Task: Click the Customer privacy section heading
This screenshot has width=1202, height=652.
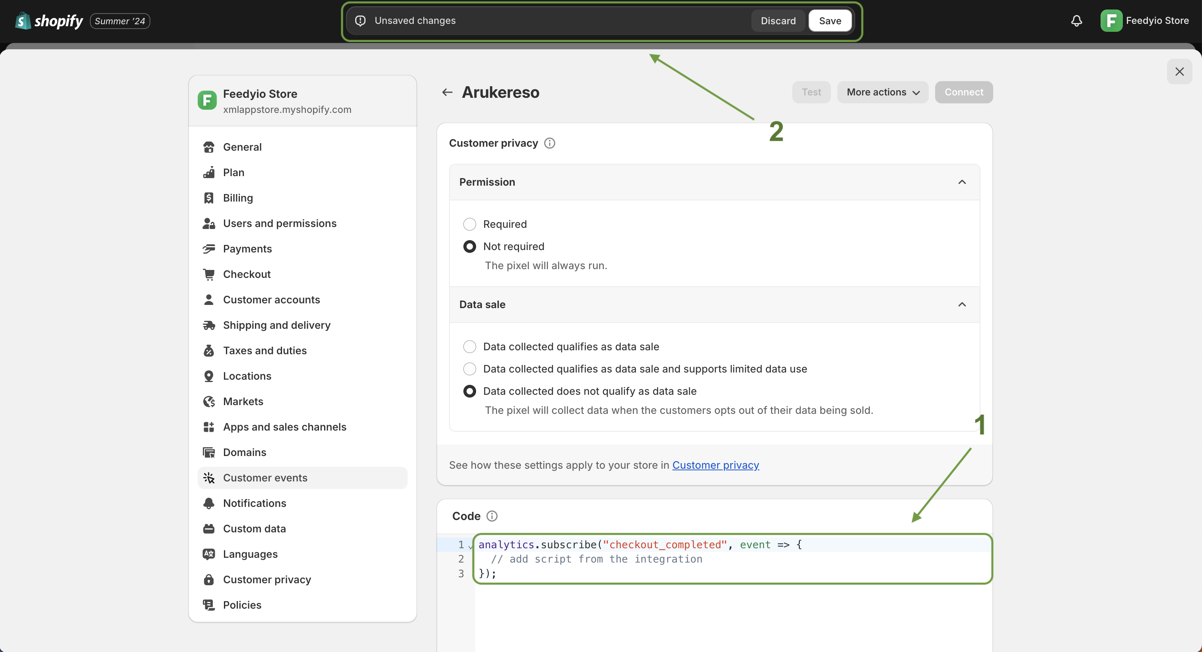Action: [493, 143]
